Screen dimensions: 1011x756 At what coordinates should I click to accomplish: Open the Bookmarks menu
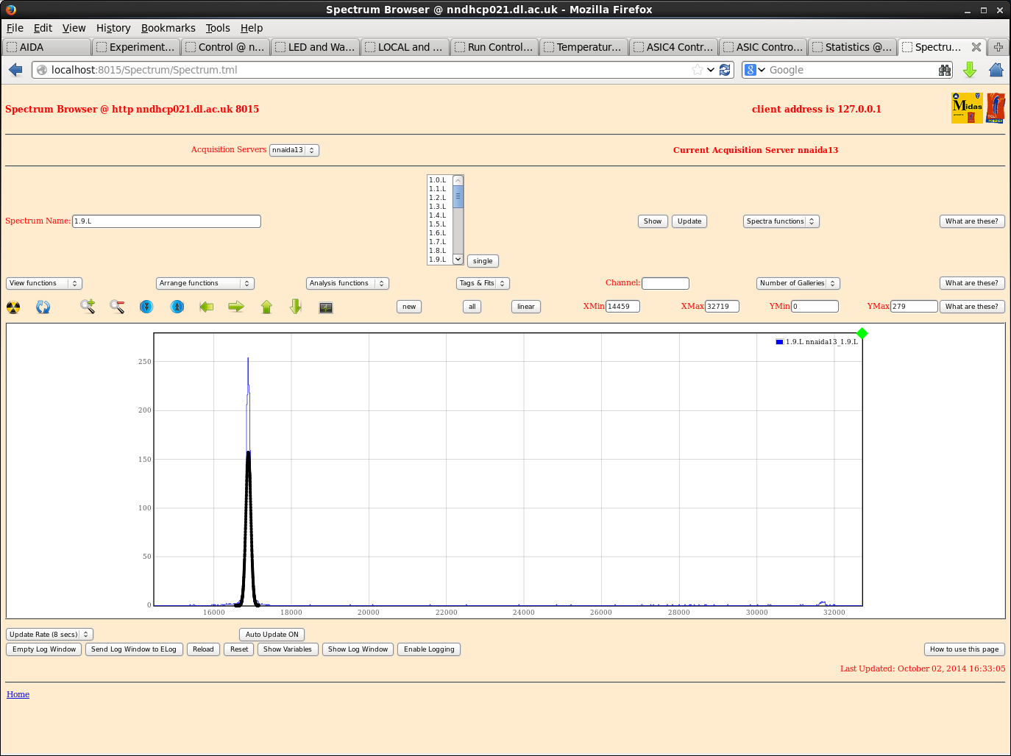(168, 28)
